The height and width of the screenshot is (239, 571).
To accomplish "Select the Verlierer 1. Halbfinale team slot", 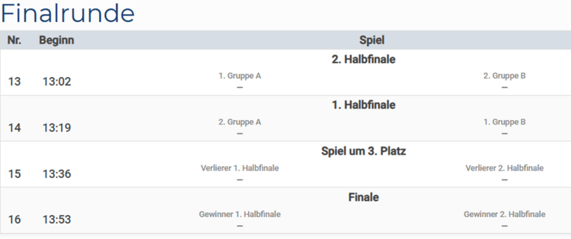I will tap(240, 168).
